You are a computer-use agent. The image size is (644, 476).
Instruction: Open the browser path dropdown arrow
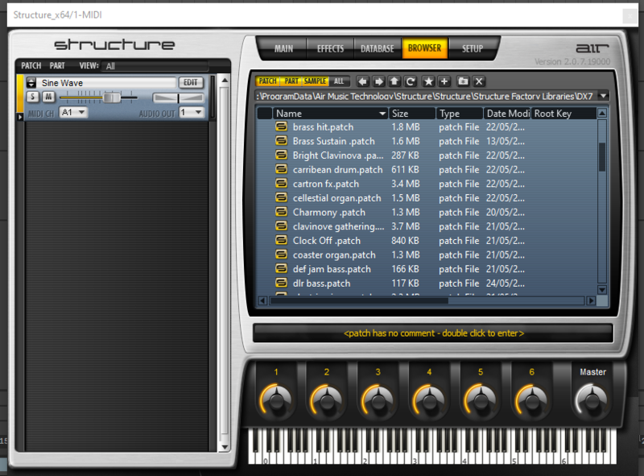click(603, 96)
